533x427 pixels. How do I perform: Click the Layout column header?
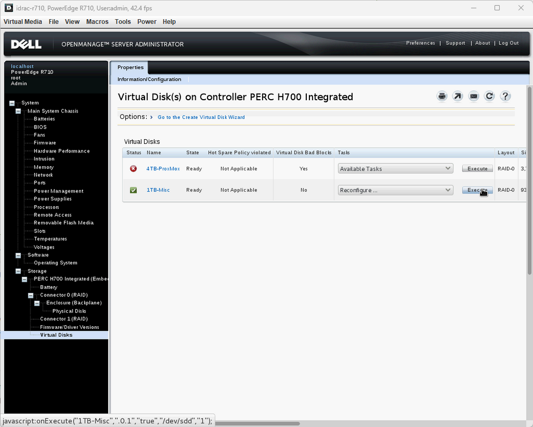click(x=506, y=152)
